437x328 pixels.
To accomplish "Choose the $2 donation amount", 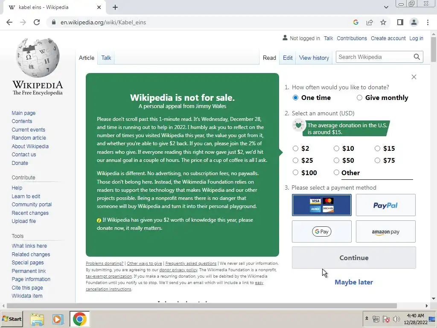I will pyautogui.click(x=295, y=148).
